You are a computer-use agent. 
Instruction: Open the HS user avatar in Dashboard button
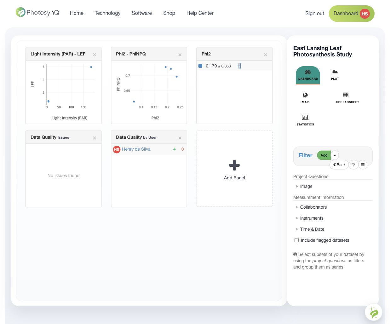pos(365,14)
